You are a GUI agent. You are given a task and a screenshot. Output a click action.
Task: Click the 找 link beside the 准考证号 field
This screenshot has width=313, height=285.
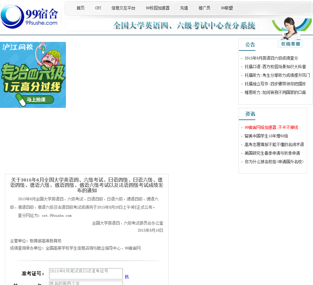pyautogui.click(x=127, y=277)
